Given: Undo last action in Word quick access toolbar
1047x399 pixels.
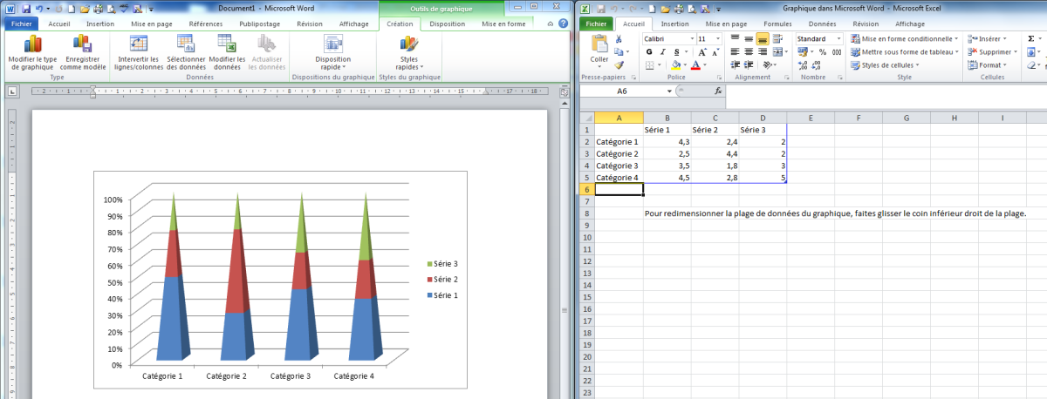Looking at the screenshot, I should [39, 9].
